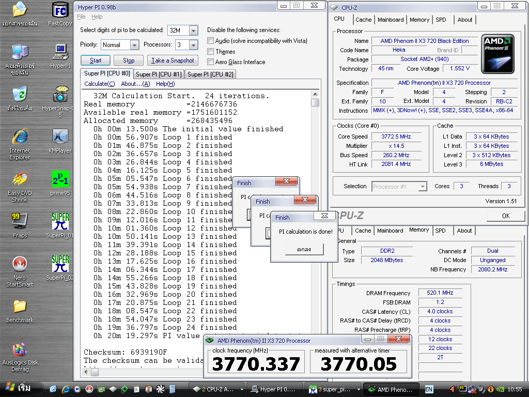Enable the Audio service checkbox
The height and width of the screenshot is (397, 529).
coord(211,41)
